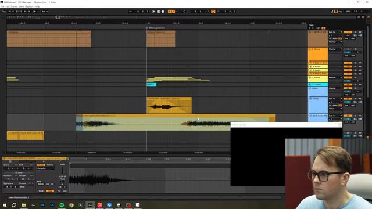Click the Lock Envelopes icon in the Set header
372x209 pixels.
(x=319, y=28)
